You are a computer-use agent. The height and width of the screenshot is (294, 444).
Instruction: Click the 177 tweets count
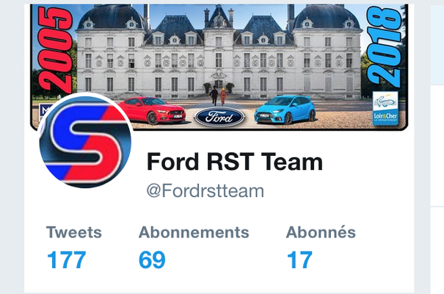pyautogui.click(x=67, y=260)
